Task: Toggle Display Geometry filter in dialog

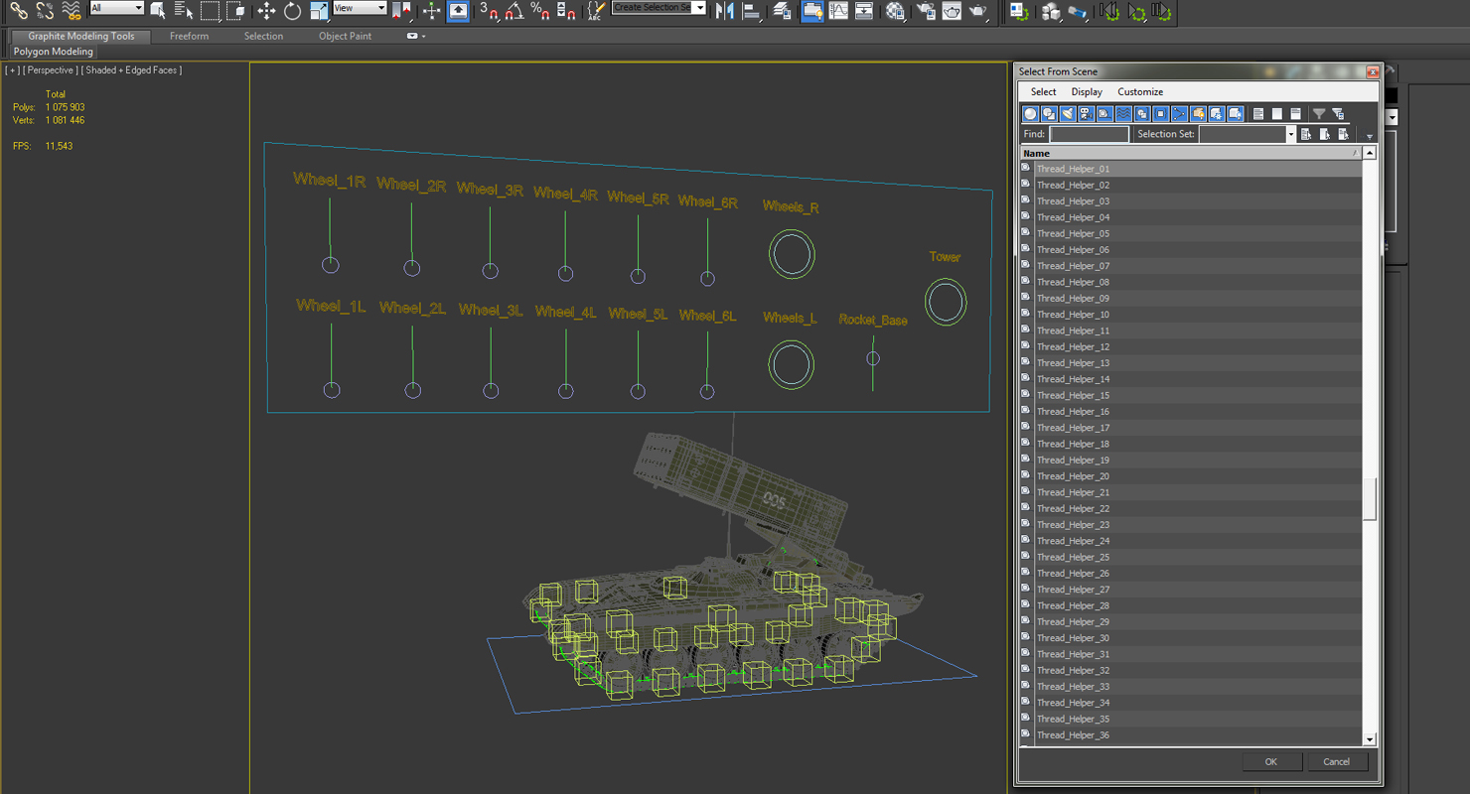Action: tap(1030, 114)
